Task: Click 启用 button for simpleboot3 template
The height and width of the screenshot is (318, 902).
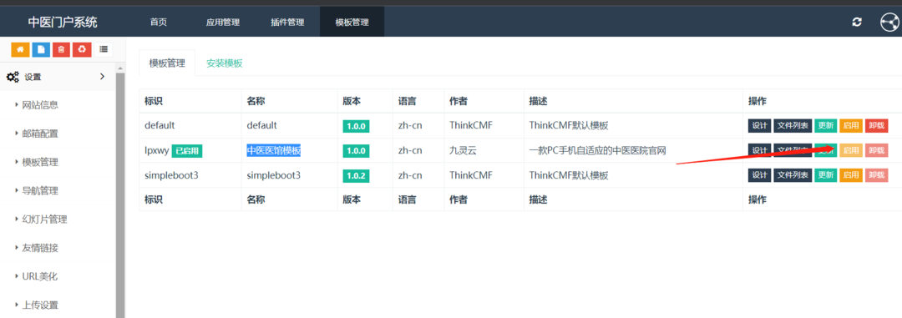Action: click(851, 174)
